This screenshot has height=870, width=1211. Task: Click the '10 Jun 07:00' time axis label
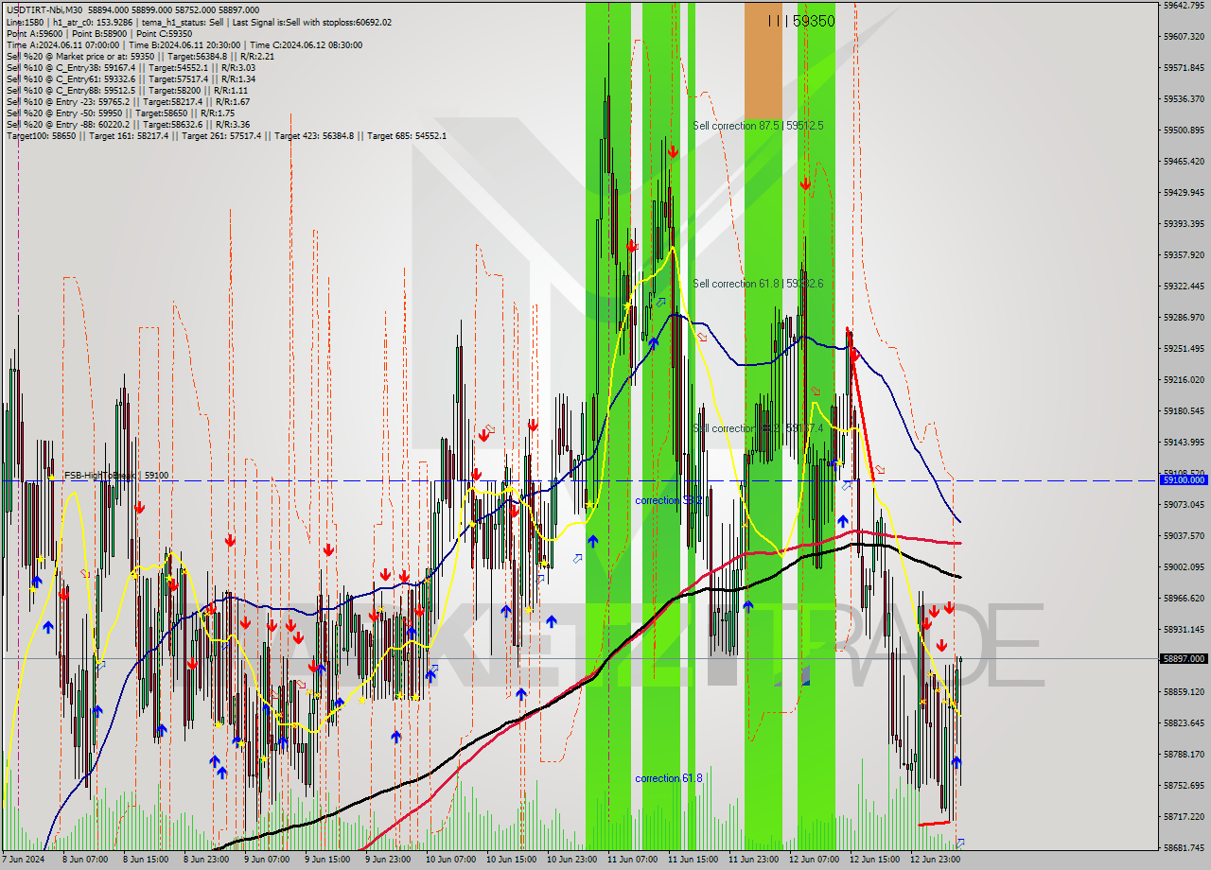coord(450,860)
